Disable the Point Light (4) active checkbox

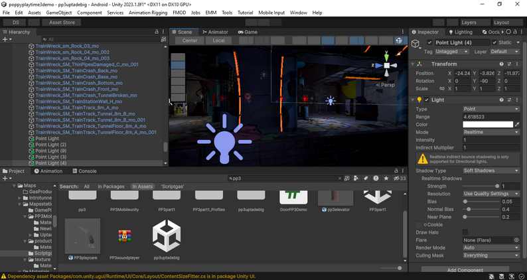[429, 42]
